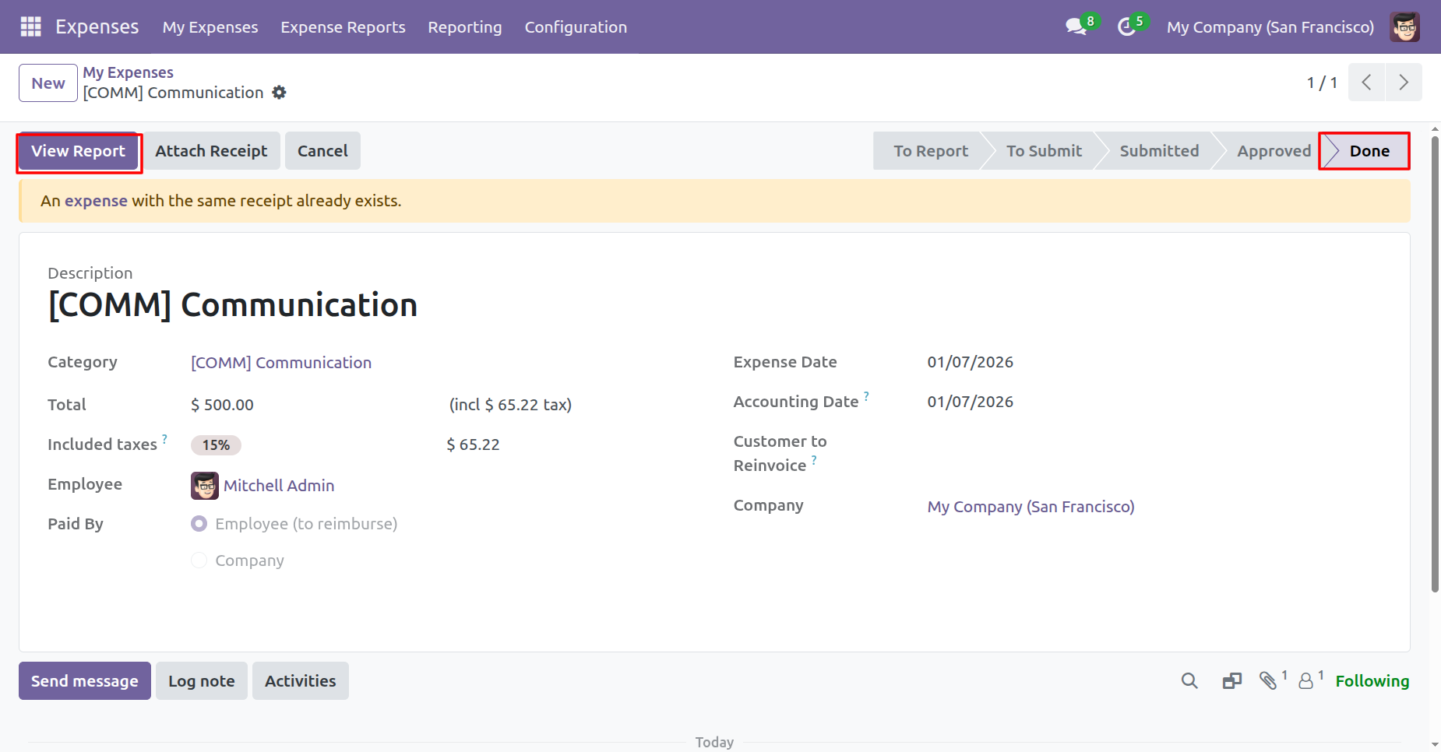Click the search messages magnifier icon
Image resolution: width=1441 pixels, height=752 pixels.
point(1189,681)
